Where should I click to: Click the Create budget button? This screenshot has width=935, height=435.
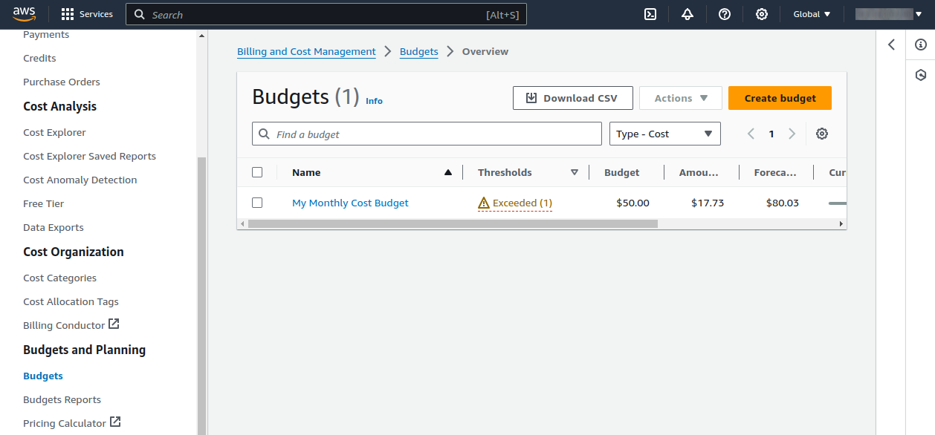click(x=779, y=97)
